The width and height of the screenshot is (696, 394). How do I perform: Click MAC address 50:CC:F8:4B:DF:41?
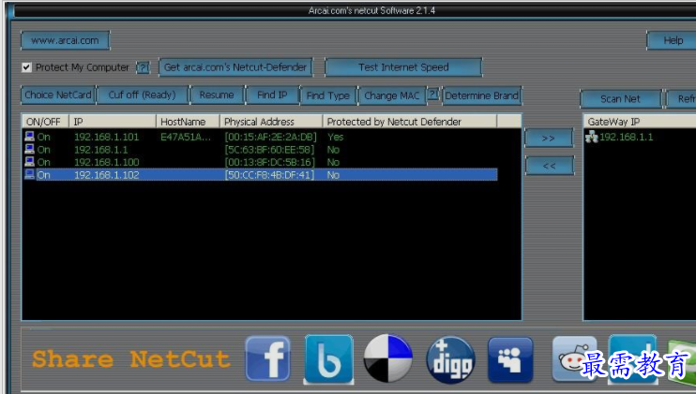[269, 175]
